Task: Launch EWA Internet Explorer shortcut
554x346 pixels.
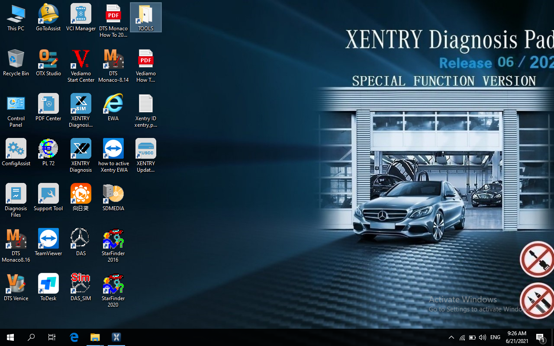Action: 113,107
